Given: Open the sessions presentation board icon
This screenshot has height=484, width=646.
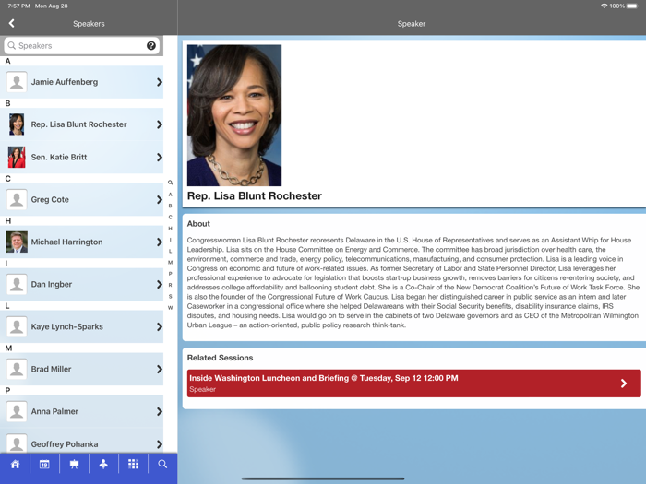Looking at the screenshot, I should point(74,465).
